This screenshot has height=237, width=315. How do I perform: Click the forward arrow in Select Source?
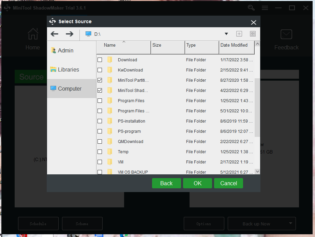[70, 34]
